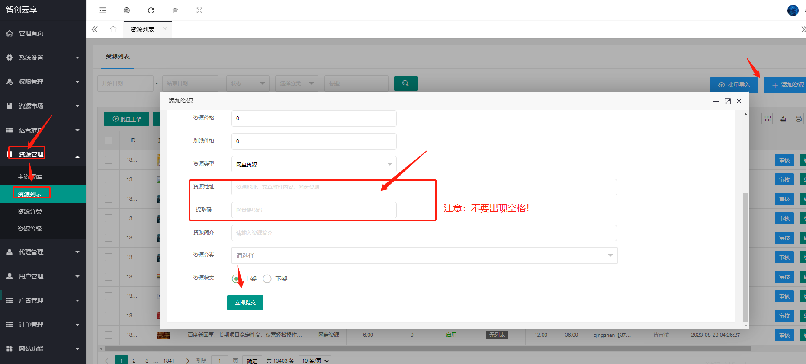Click the green search button
The width and height of the screenshot is (806, 364).
[406, 83]
